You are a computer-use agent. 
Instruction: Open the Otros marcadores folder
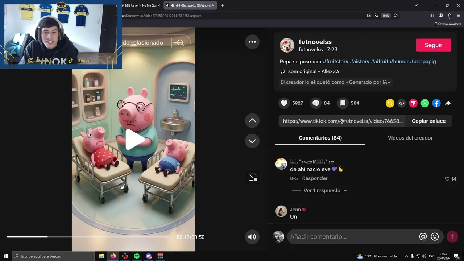click(x=447, y=24)
